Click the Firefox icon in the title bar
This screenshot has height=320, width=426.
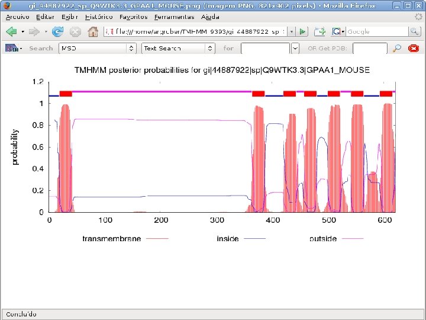[7, 5]
